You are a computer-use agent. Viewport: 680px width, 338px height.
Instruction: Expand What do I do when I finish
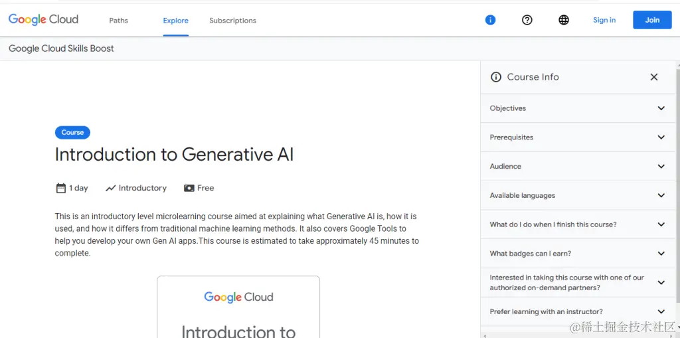pyautogui.click(x=578, y=224)
